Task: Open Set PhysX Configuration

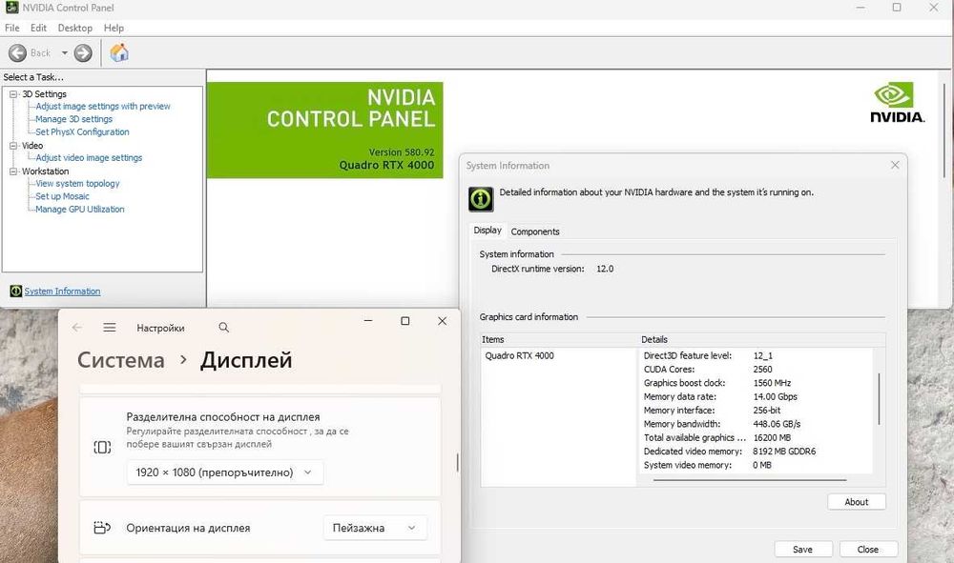Action: [x=82, y=131]
